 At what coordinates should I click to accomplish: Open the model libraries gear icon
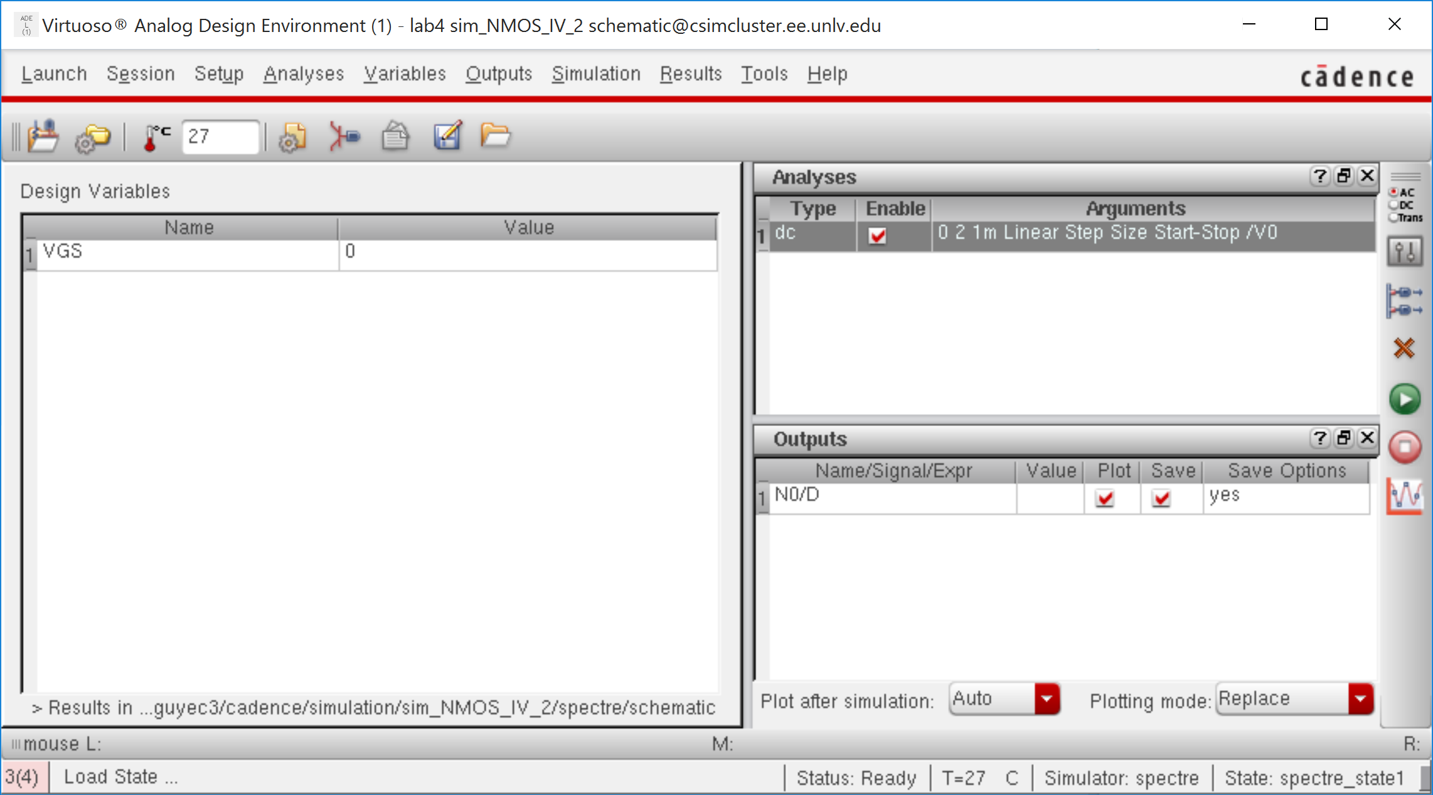(x=292, y=137)
